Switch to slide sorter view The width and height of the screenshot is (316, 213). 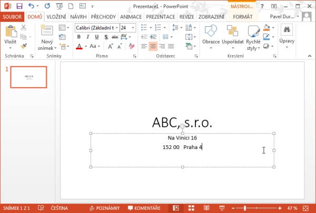[x=191, y=208]
